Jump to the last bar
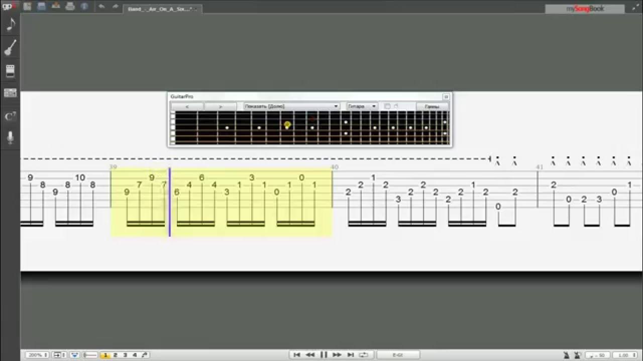The image size is (643, 361). click(x=351, y=355)
